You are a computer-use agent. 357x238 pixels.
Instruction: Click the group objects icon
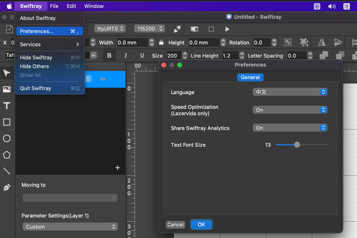click(x=288, y=42)
